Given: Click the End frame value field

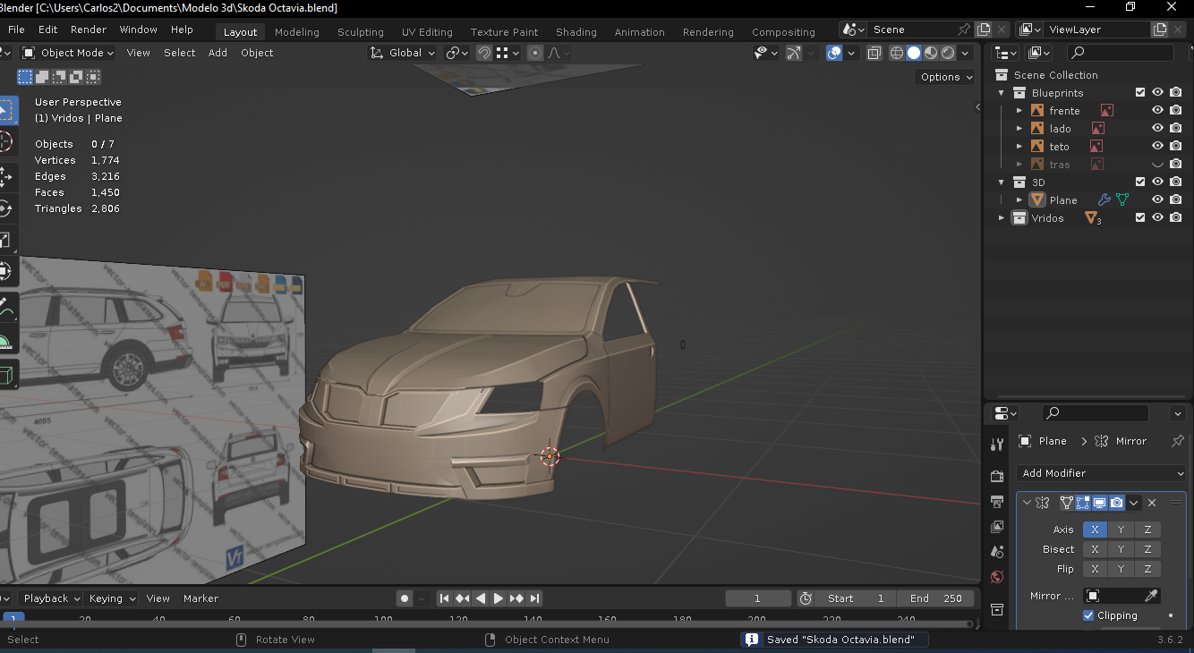Looking at the screenshot, I should [936, 598].
